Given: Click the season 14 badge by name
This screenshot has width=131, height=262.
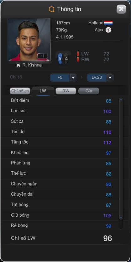Looking at the screenshot, I should click(18, 65).
